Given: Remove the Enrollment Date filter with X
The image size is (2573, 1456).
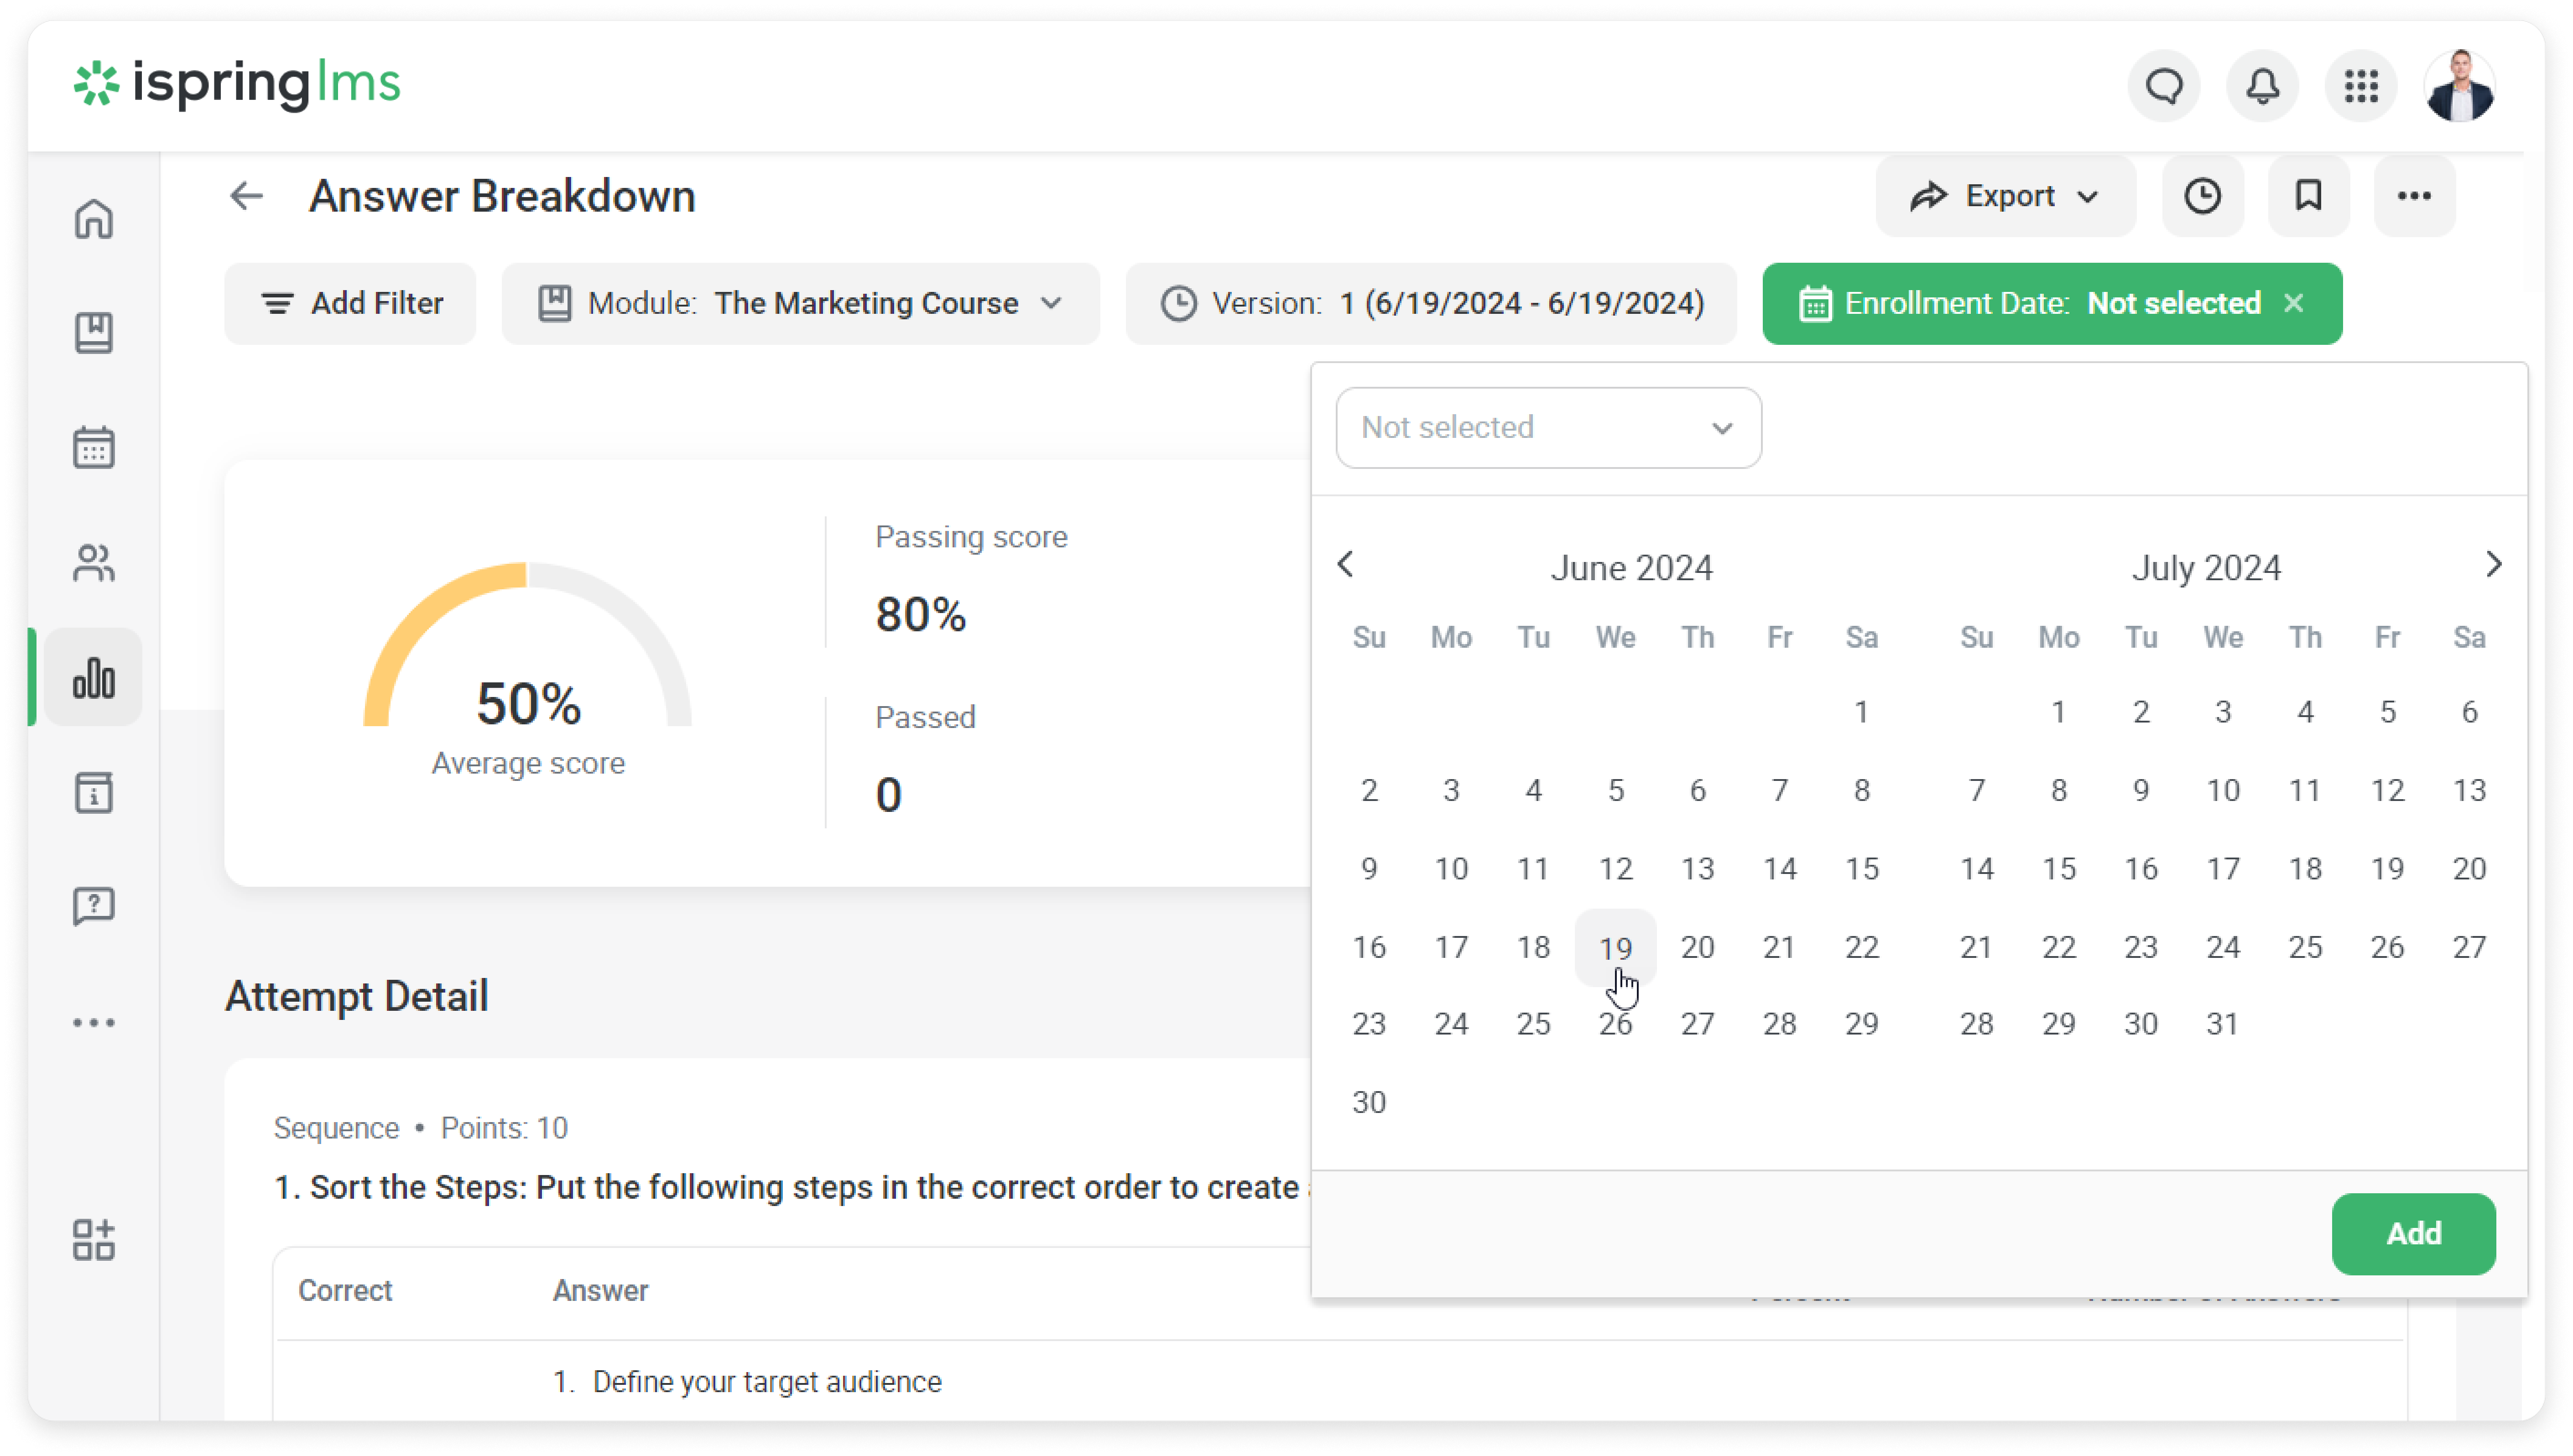Looking at the screenshot, I should click(x=2294, y=303).
